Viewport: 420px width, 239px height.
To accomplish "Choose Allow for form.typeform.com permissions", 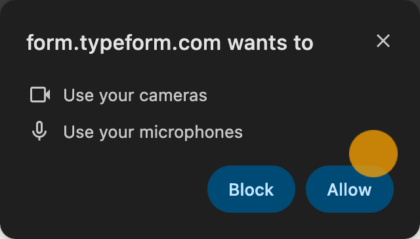I will (350, 189).
